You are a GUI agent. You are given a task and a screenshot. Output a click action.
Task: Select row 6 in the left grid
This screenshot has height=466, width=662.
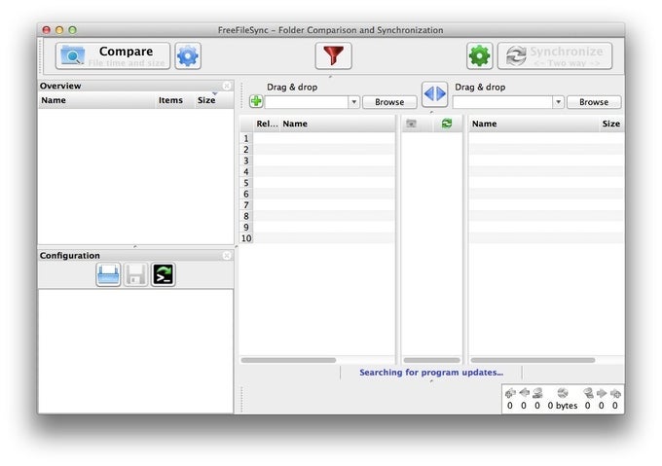click(x=317, y=194)
